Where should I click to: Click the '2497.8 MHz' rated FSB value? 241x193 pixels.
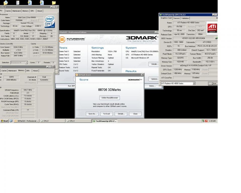click(x=18, y=56)
